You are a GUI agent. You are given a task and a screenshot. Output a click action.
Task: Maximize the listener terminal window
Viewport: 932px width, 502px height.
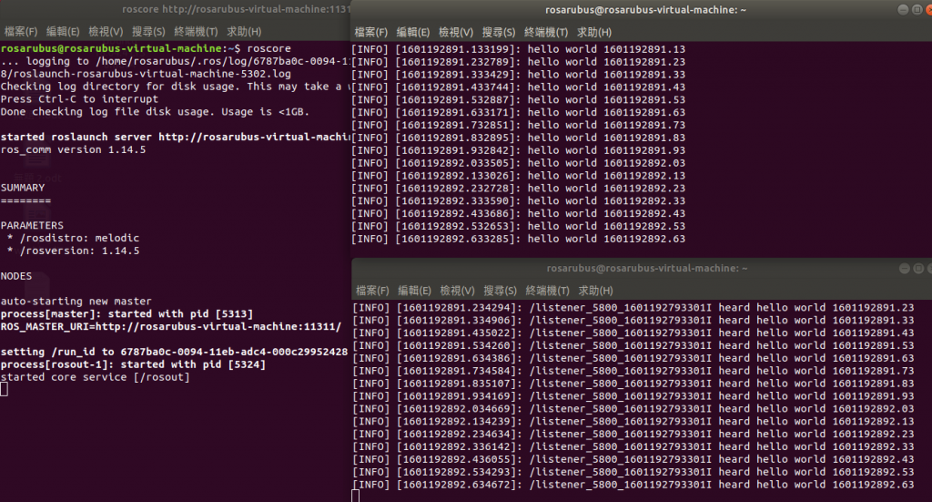[x=917, y=268]
